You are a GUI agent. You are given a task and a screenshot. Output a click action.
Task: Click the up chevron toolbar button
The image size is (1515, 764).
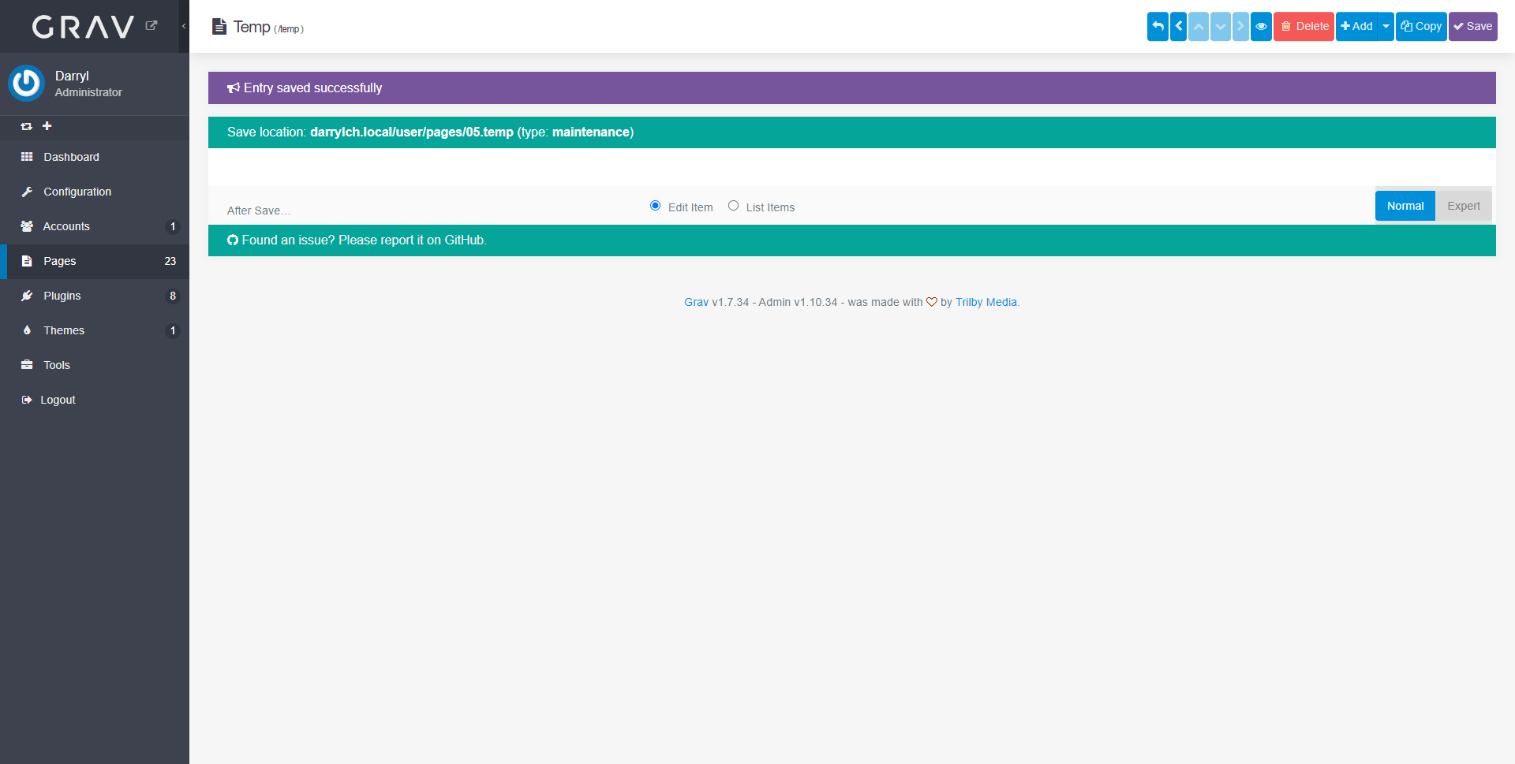(x=1199, y=26)
